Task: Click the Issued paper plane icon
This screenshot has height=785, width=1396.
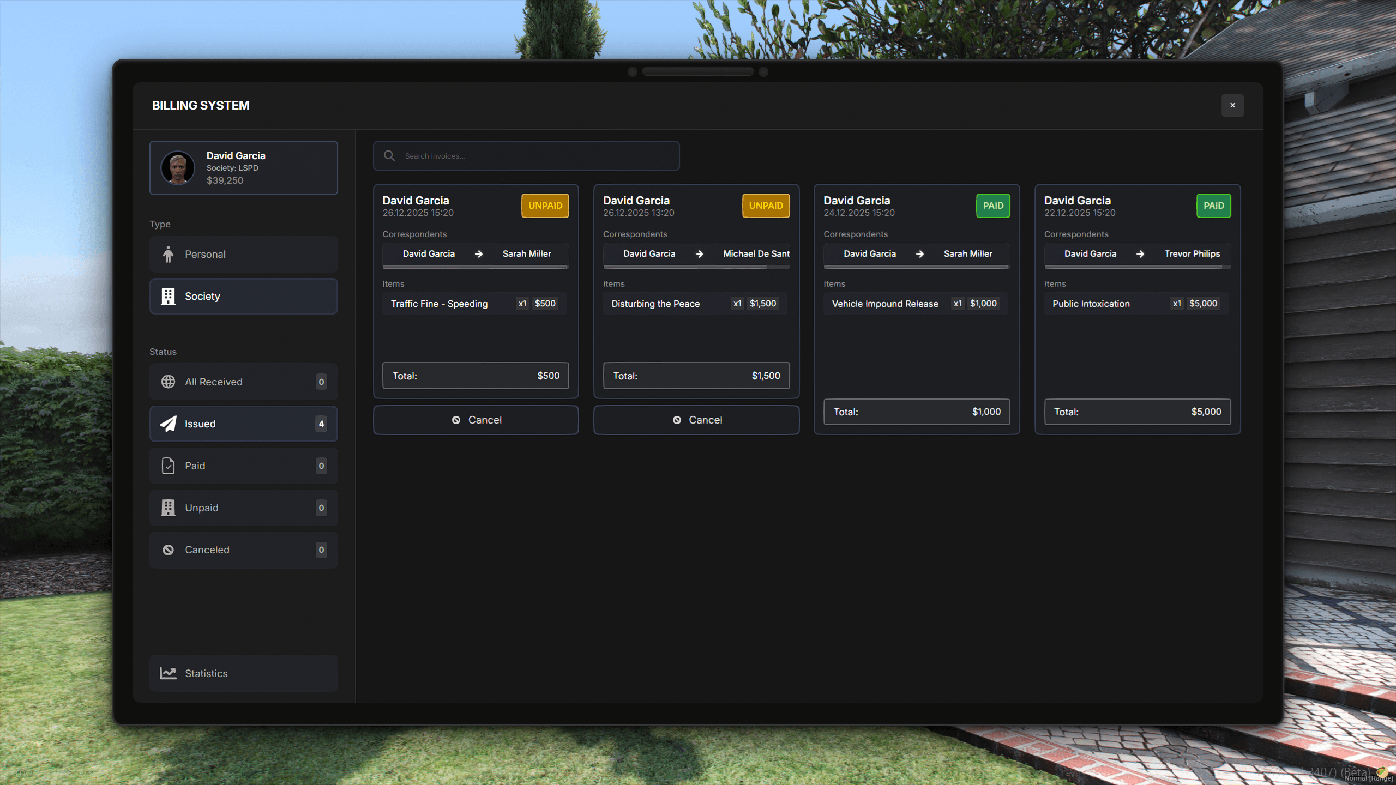Action: coord(168,424)
